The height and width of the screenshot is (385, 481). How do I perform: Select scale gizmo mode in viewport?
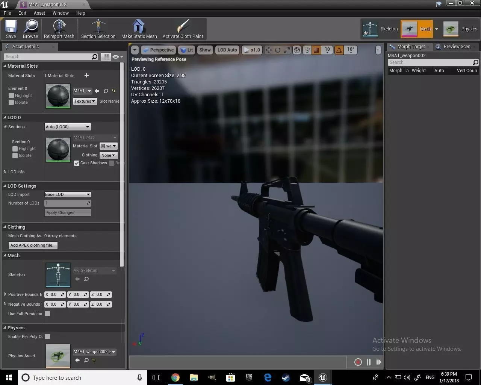click(287, 50)
